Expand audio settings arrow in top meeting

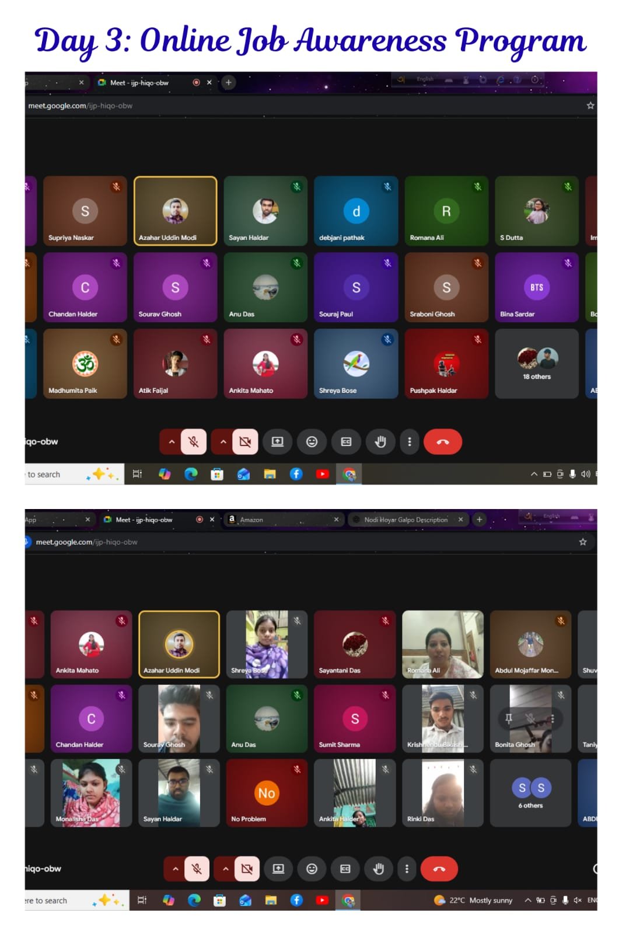pyautogui.click(x=172, y=442)
